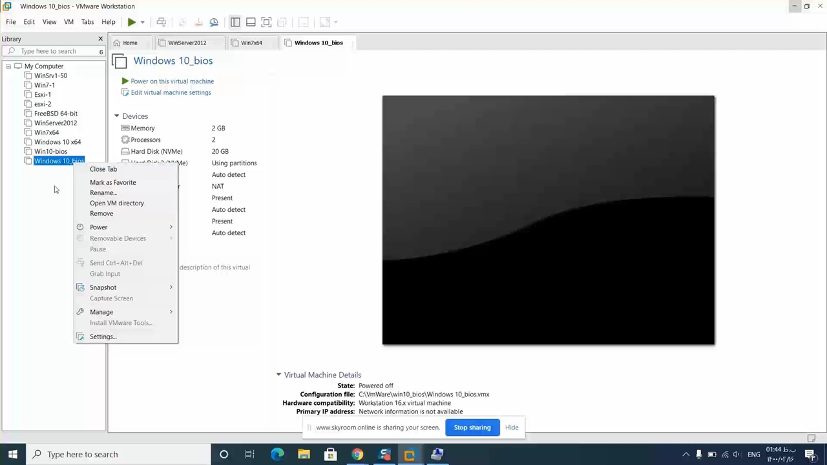This screenshot has width=827, height=465.
Task: Click the Send Ctrl+Alt+Del toolbar icon
Action: pyautogui.click(x=162, y=22)
